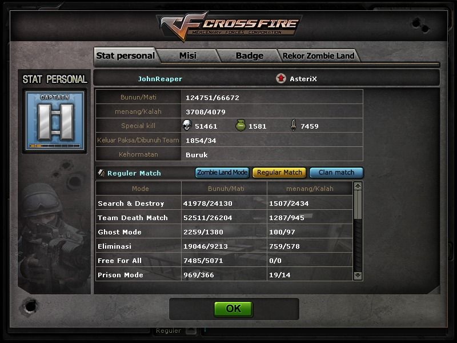457x343 pixels.
Task: Click the scroll up arrow in mode list
Action: pos(358,186)
